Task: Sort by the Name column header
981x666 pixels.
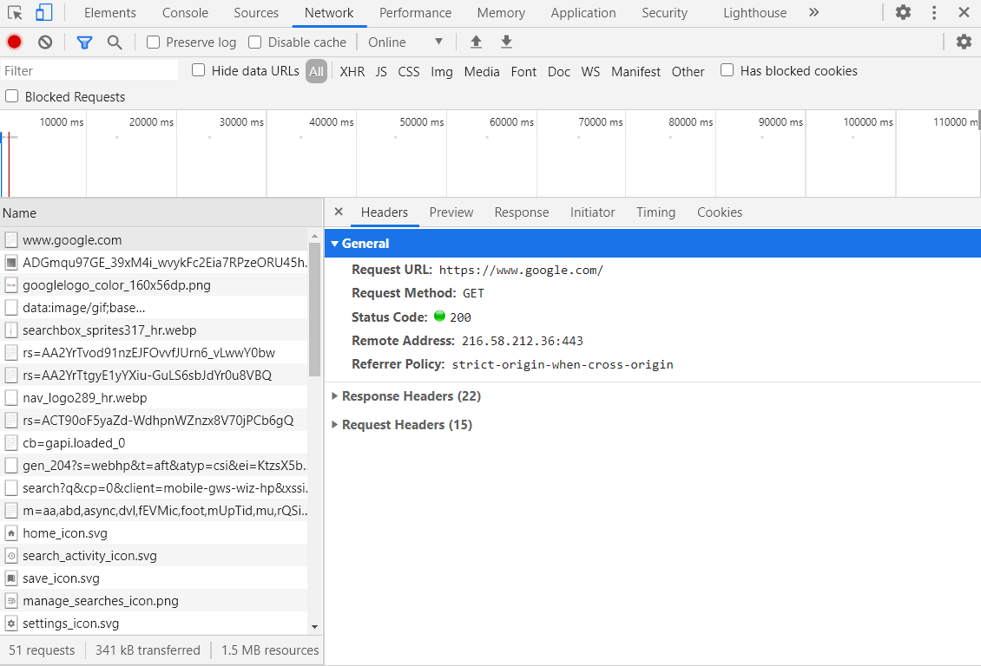Action: tap(161, 213)
